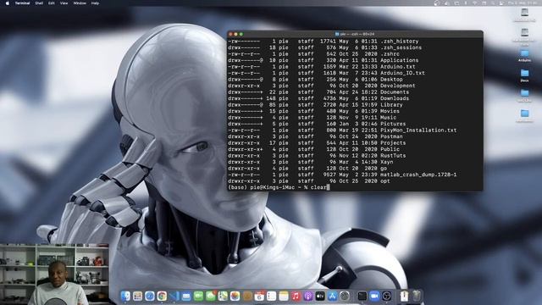Click 'Desktop' in the Terminal listing
Viewport: 542px width, 305px height.
(x=391, y=79)
